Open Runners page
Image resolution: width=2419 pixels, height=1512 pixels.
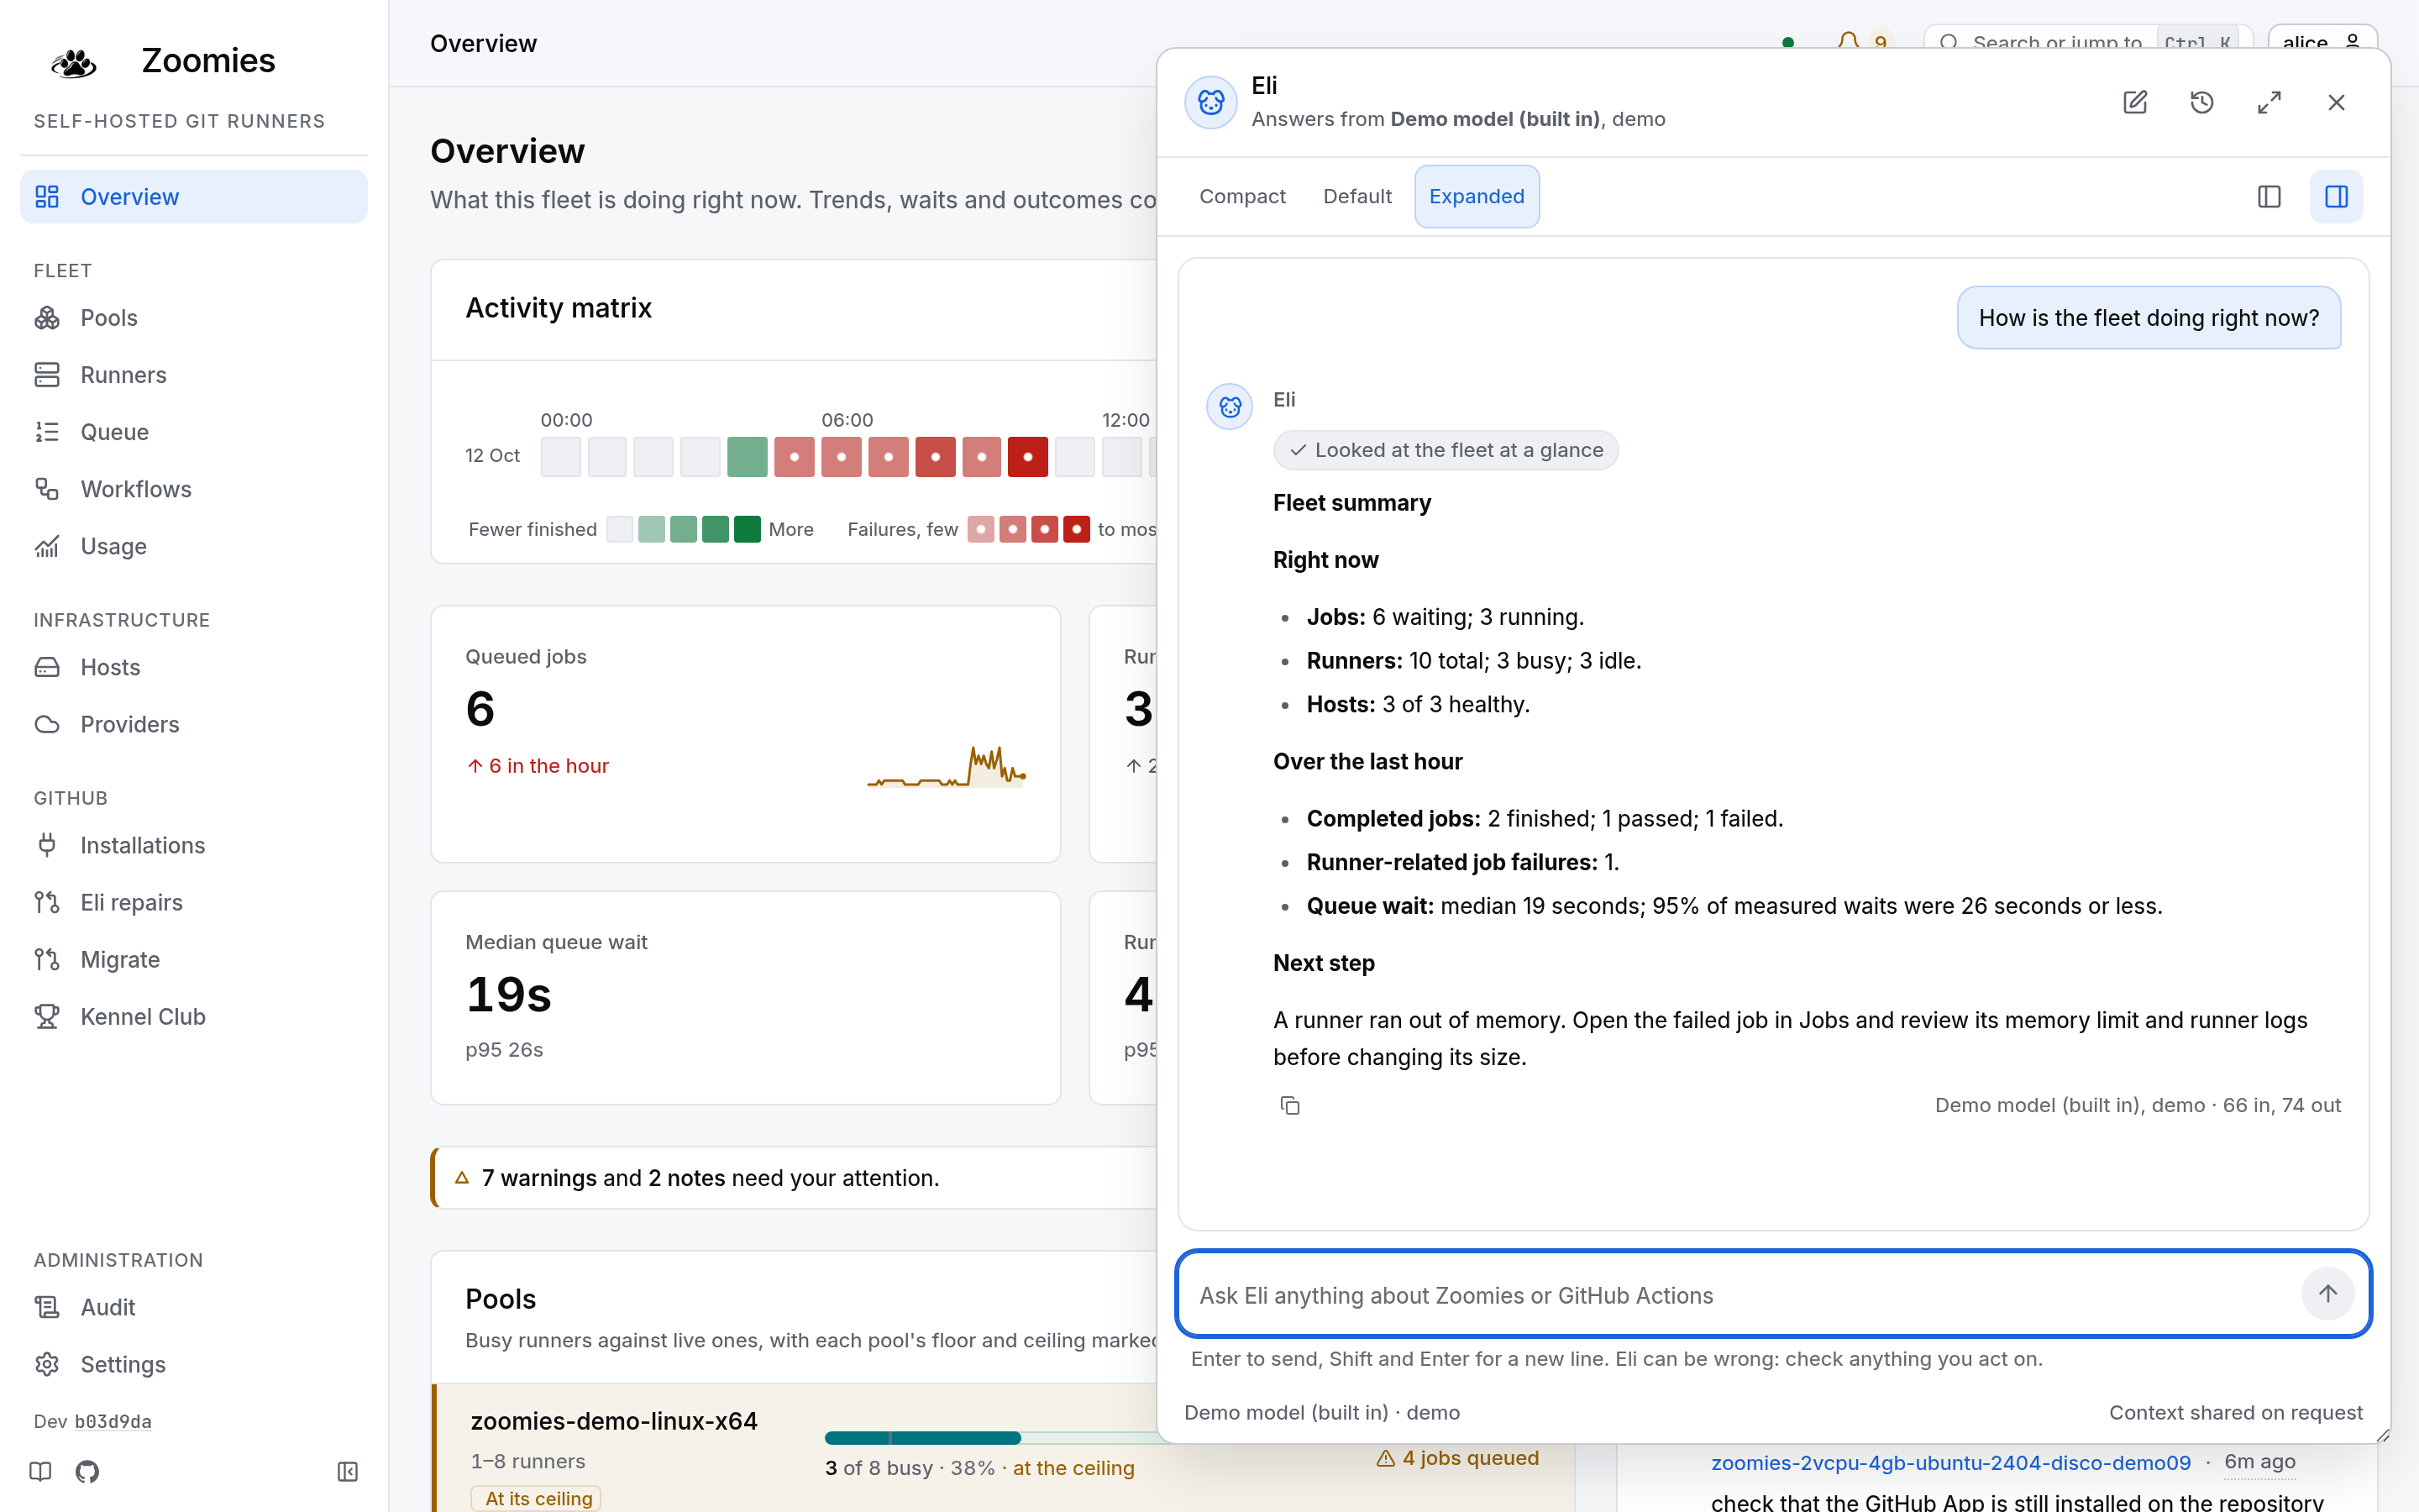coord(194,375)
